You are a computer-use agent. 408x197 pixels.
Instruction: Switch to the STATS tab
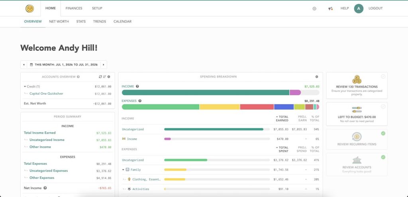tap(81, 21)
